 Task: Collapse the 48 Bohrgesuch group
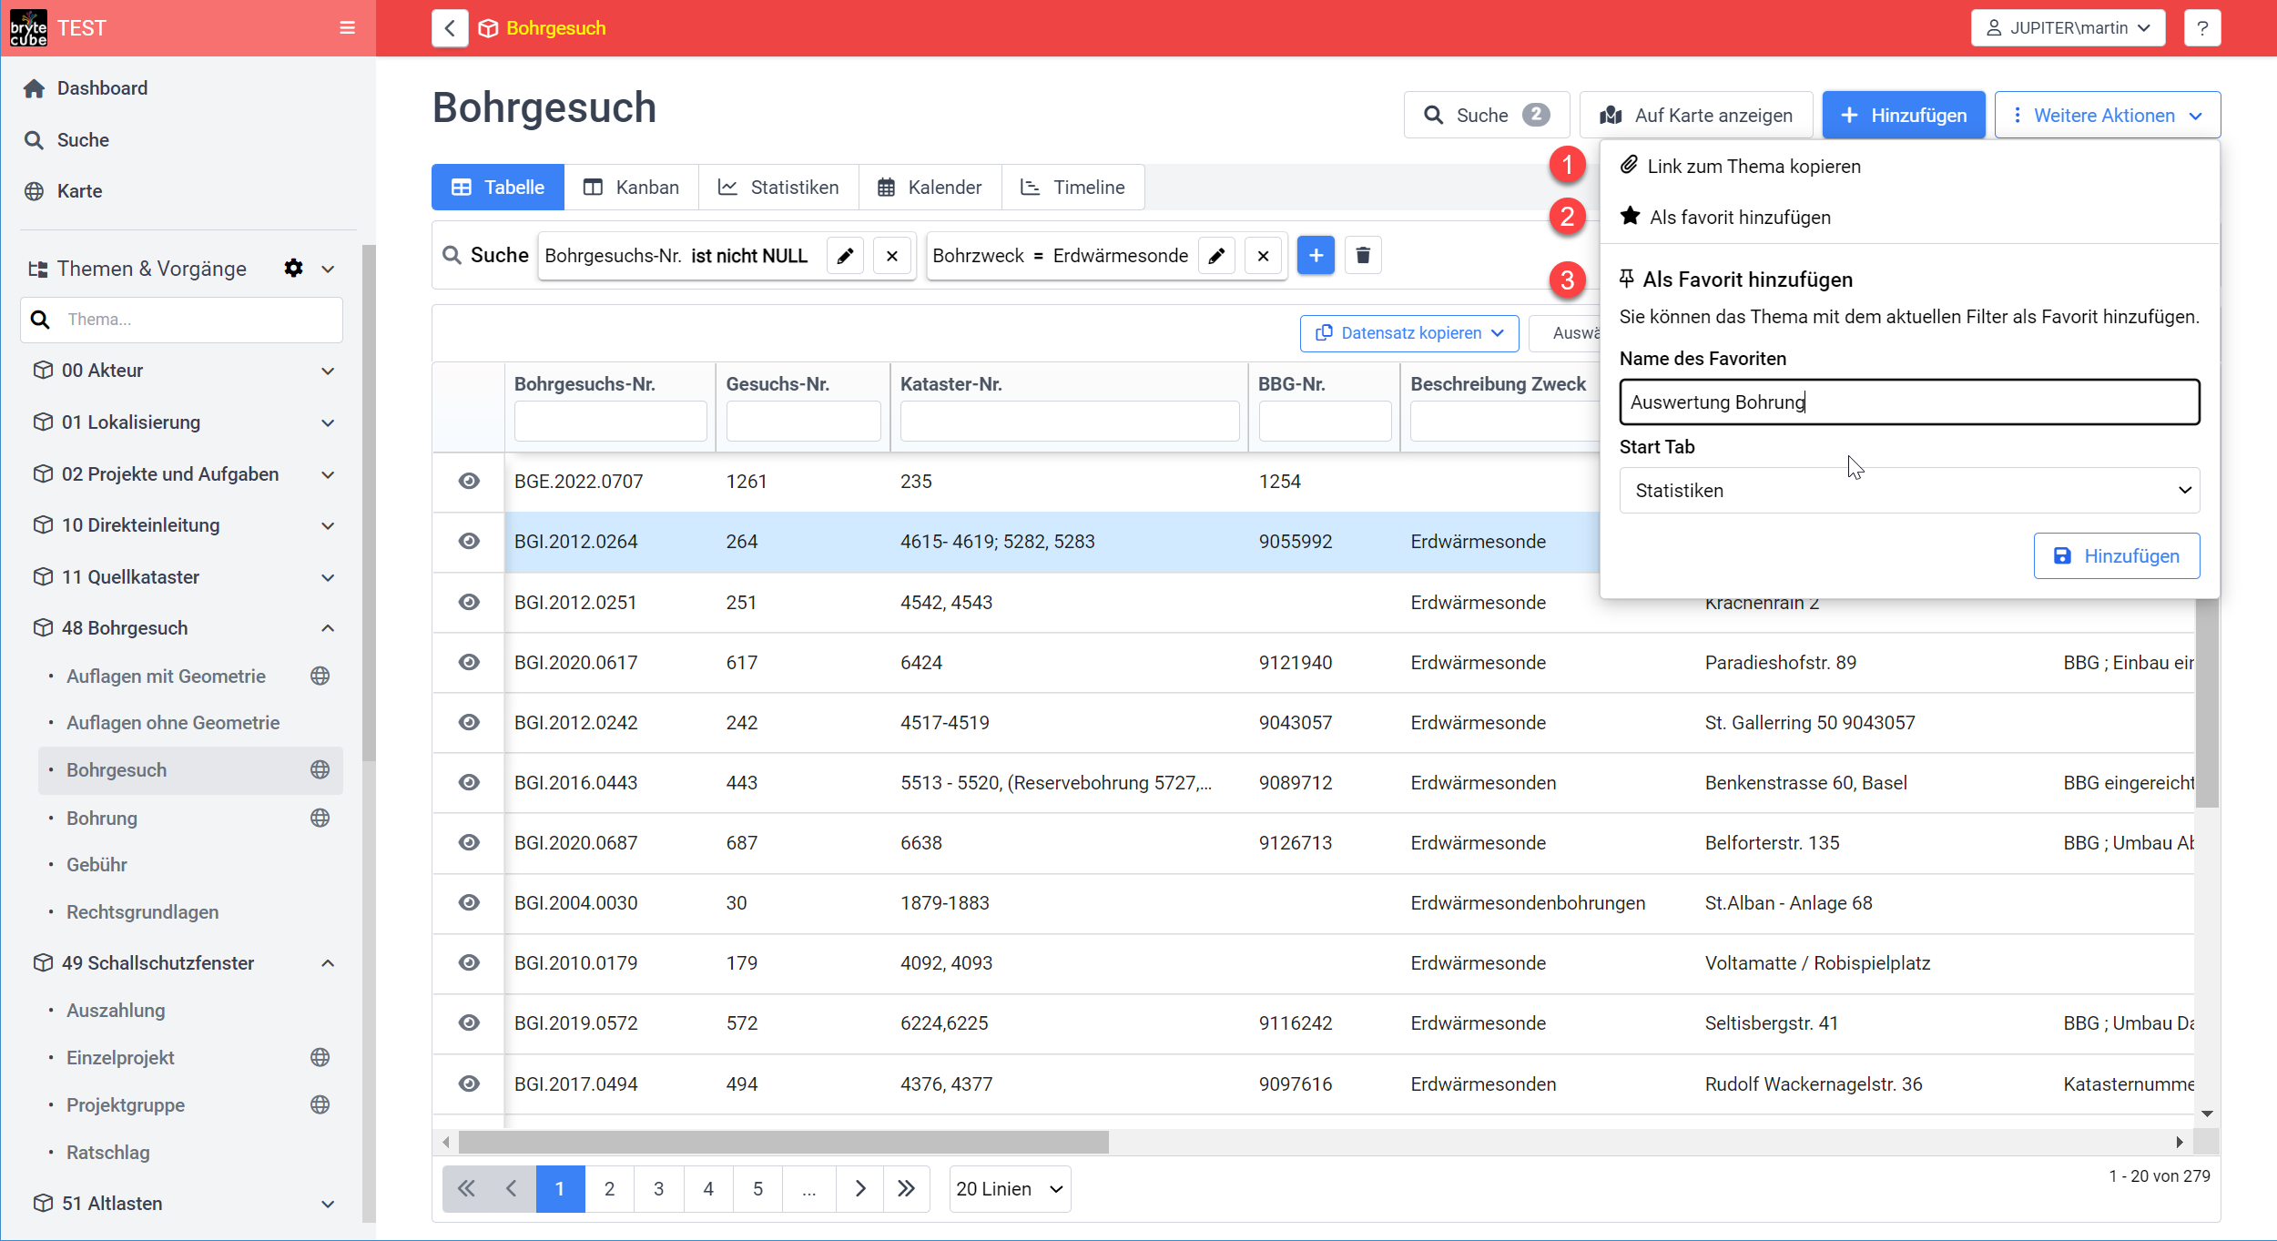[x=328, y=628]
